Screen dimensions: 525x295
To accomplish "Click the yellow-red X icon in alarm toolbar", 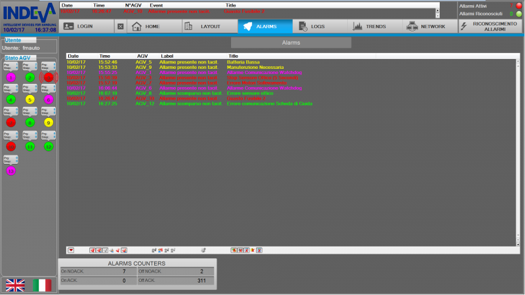I will pyautogui.click(x=253, y=250).
